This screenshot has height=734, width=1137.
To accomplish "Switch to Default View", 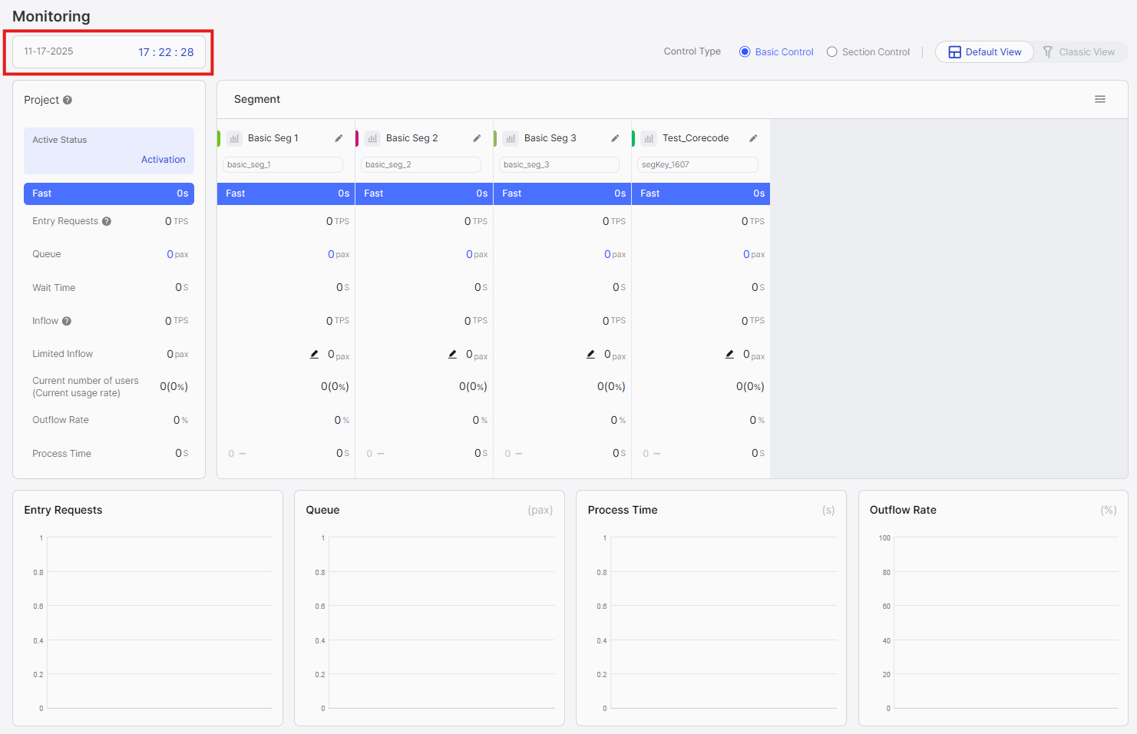I will pyautogui.click(x=984, y=52).
